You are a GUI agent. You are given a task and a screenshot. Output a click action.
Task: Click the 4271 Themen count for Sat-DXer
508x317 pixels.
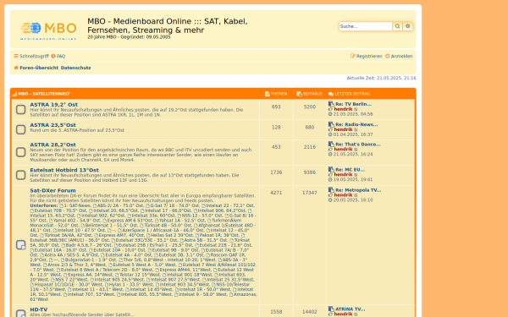(276, 193)
